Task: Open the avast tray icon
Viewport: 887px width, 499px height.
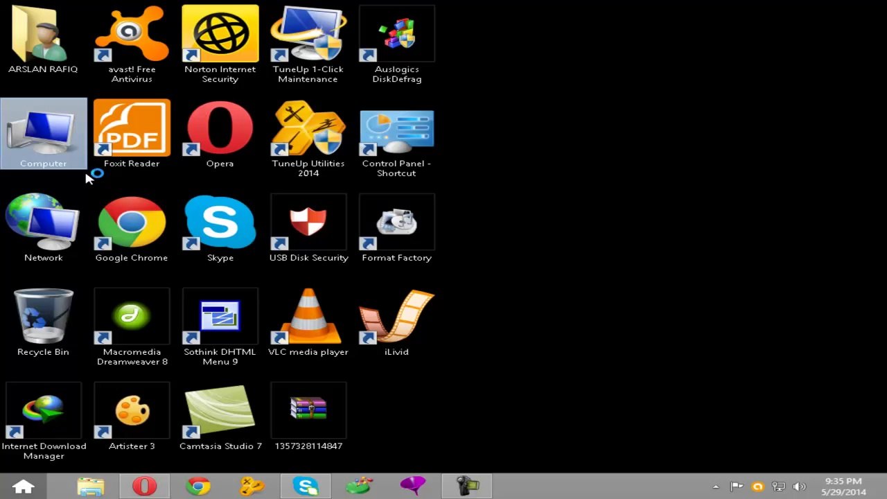Action: click(x=757, y=487)
